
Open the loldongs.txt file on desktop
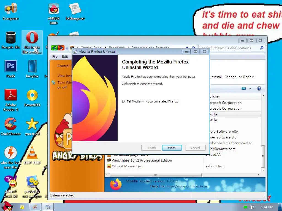pyautogui.click(x=75, y=12)
